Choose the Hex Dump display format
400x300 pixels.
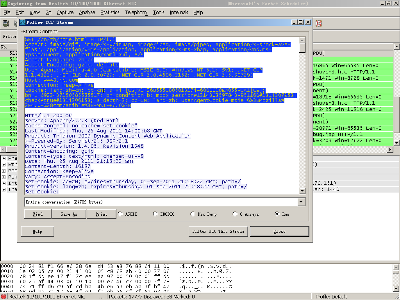(x=193, y=214)
